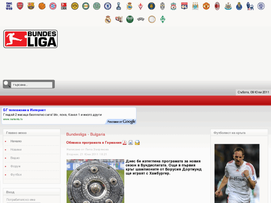The width and height of the screenshot is (271, 203).
Task: Click the Вторник, 21 Юни 2011 18:21 timestamp
Action: coord(87,154)
